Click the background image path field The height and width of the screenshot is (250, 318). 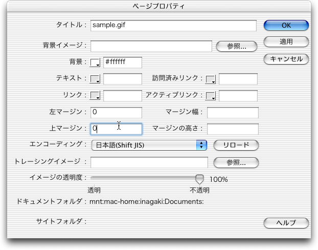pyautogui.click(x=151, y=46)
